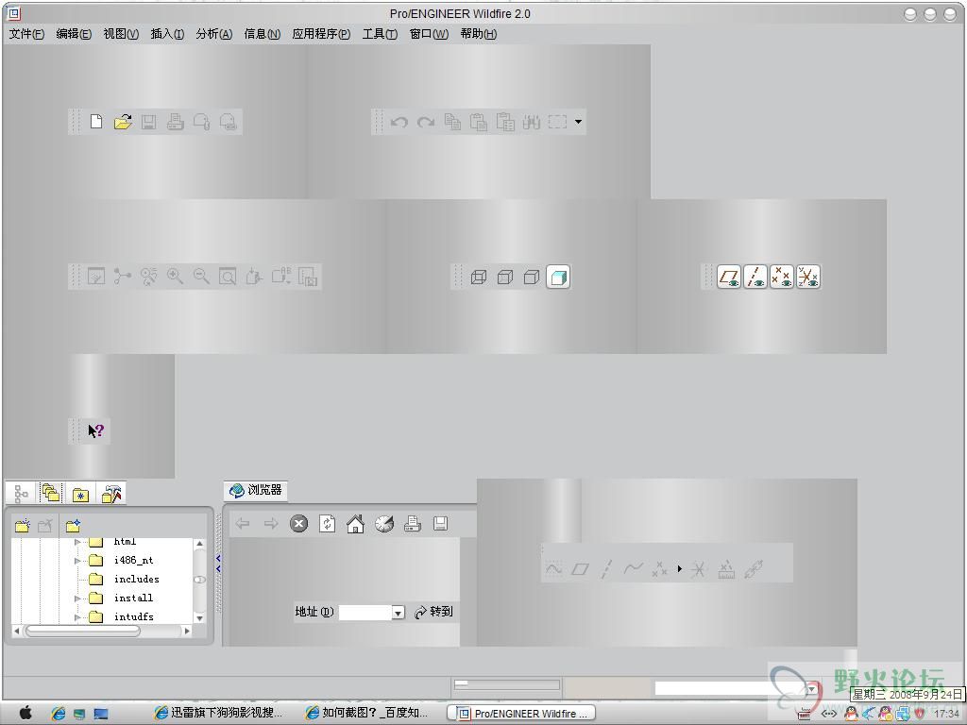This screenshot has width=967, height=725.
Task: Click the browser History clock icon
Action: 383,524
